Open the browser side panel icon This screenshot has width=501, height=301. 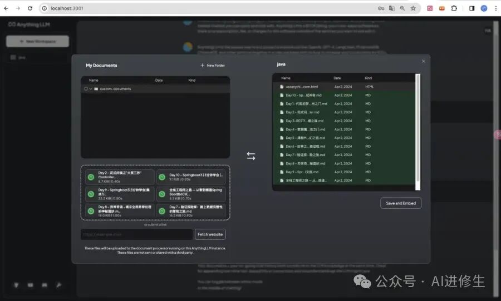point(471,8)
